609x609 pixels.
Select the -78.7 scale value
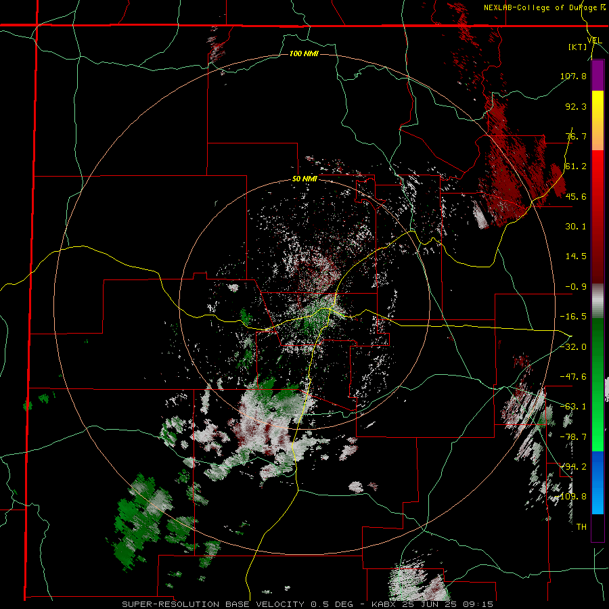click(573, 437)
